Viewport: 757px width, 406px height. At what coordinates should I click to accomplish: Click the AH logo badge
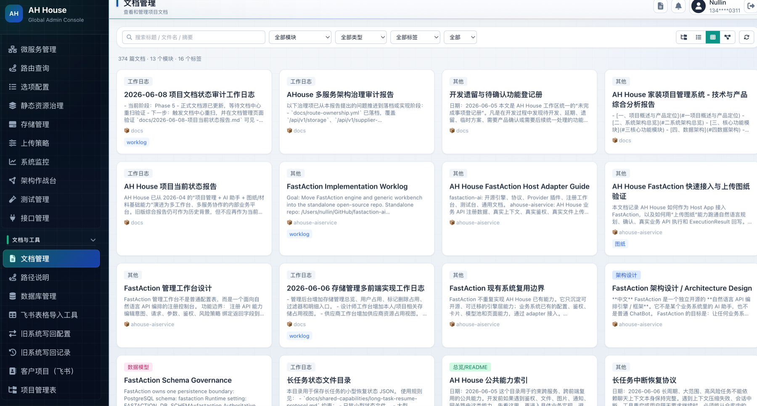pos(14,14)
